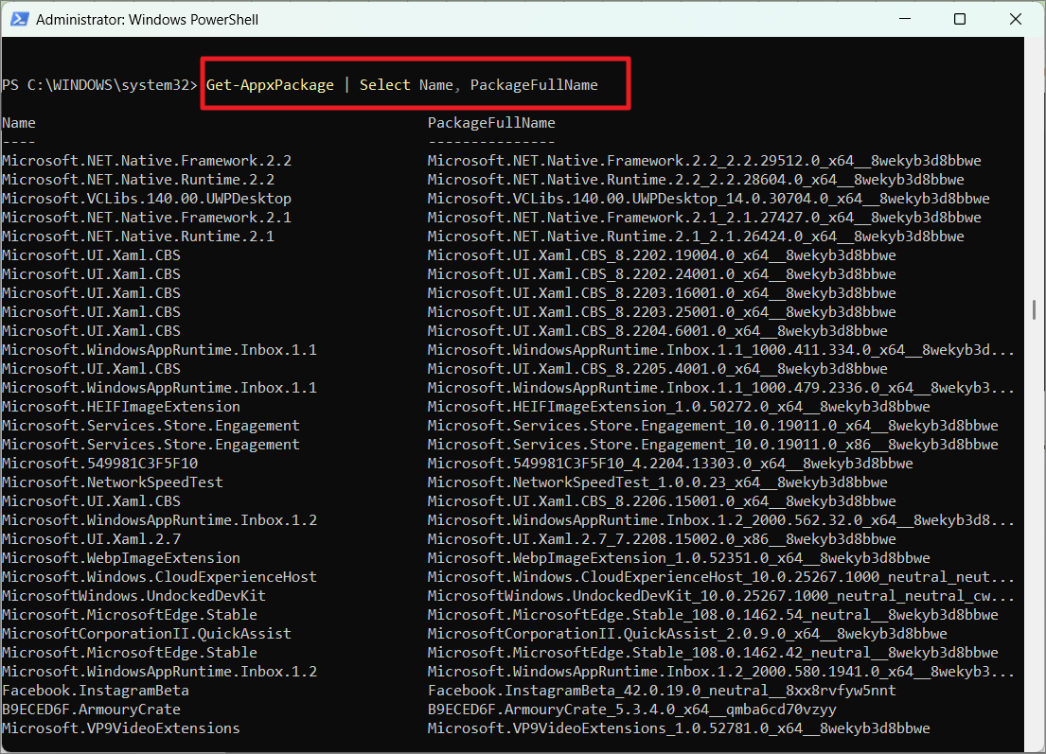Image resolution: width=1046 pixels, height=754 pixels.
Task: Click the highlighted Get-AppxPackage command
Action: click(270, 84)
